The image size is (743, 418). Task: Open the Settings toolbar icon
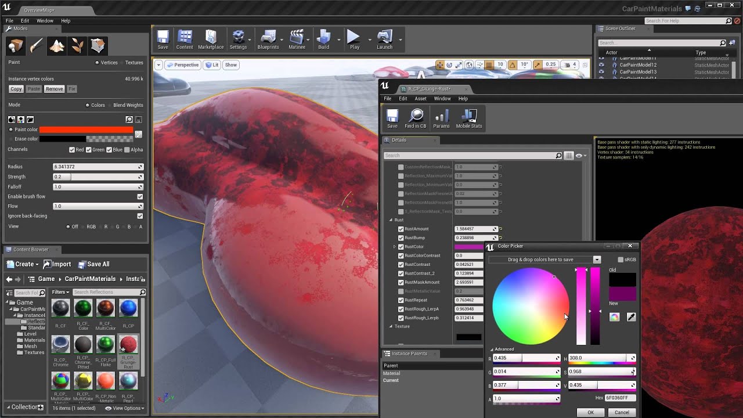238,39
